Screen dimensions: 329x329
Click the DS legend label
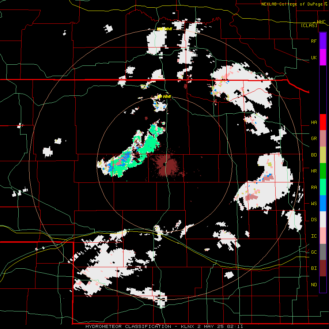314,219
